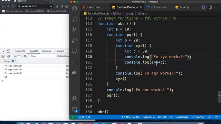Reload the localhost page
The width and height of the screenshot is (221, 124).
click(13, 6)
